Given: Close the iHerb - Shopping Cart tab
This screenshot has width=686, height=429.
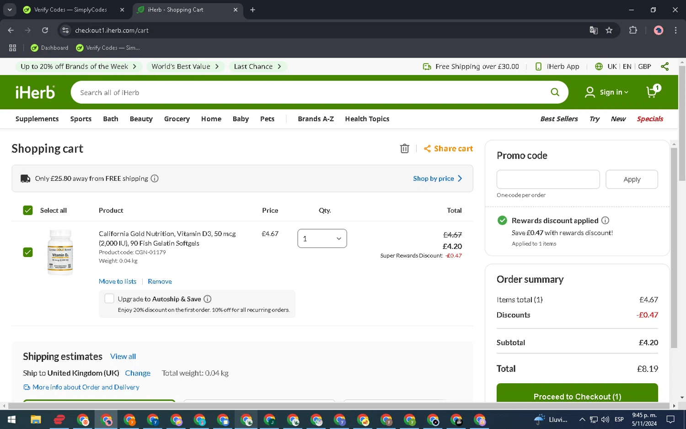Looking at the screenshot, I should coord(236,10).
